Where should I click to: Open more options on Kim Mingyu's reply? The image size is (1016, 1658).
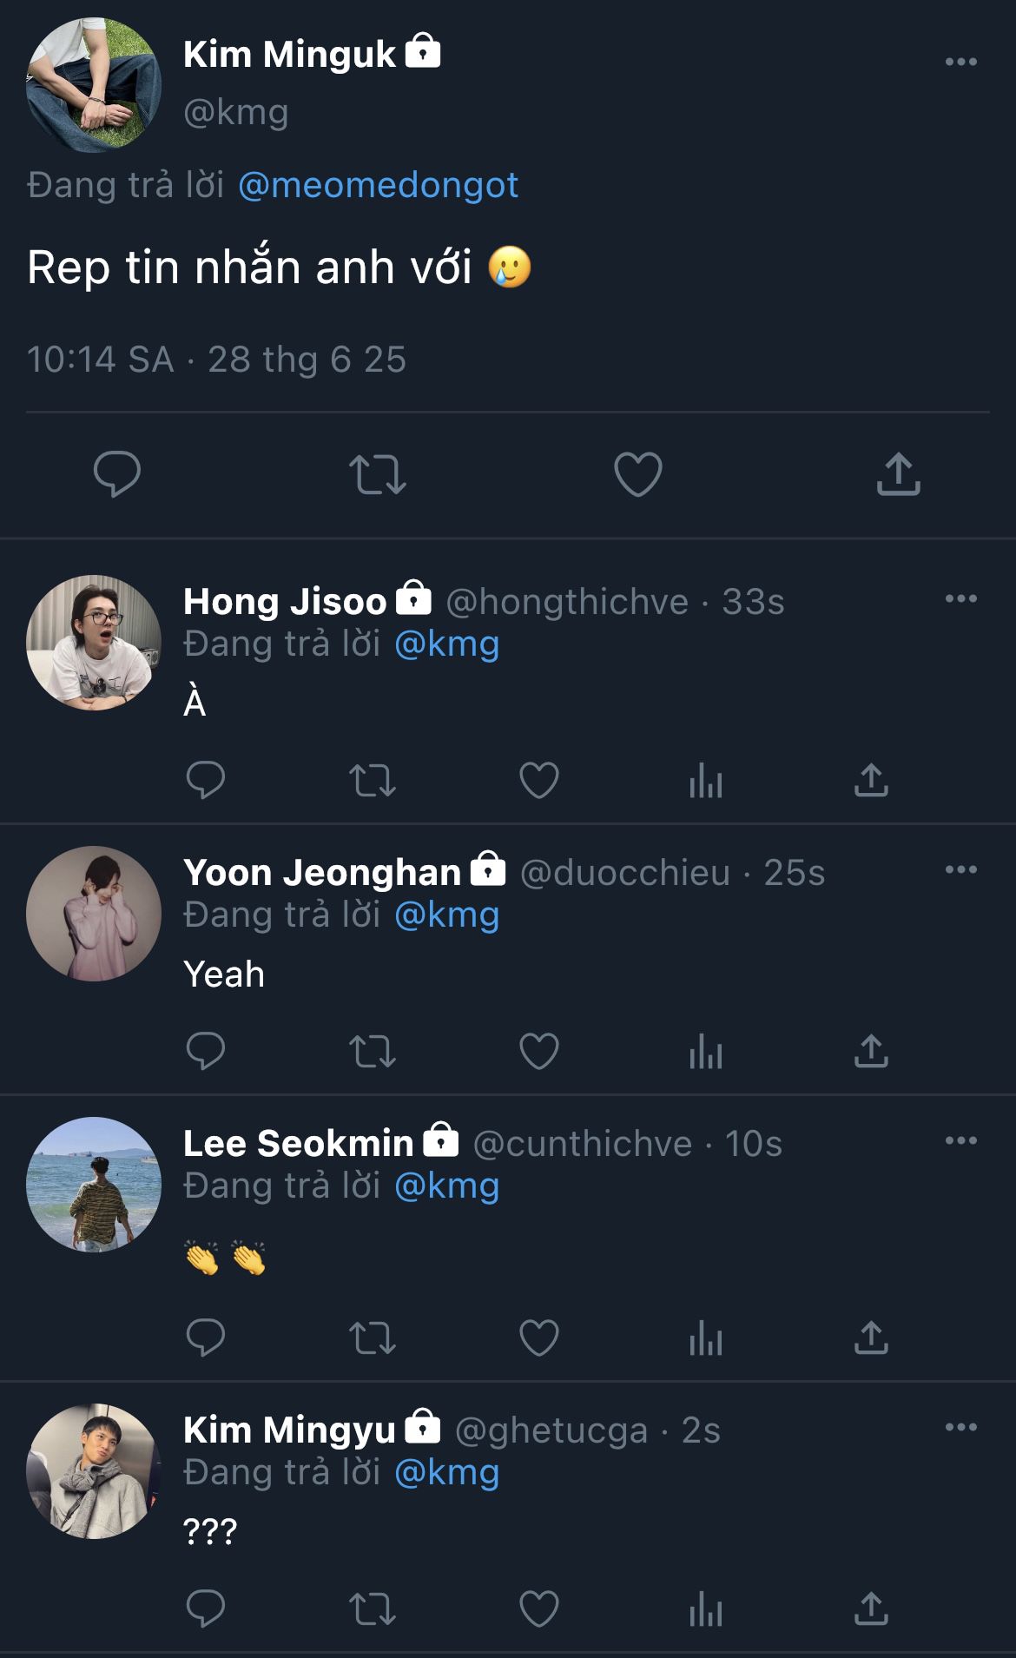pyautogui.click(x=960, y=1427)
